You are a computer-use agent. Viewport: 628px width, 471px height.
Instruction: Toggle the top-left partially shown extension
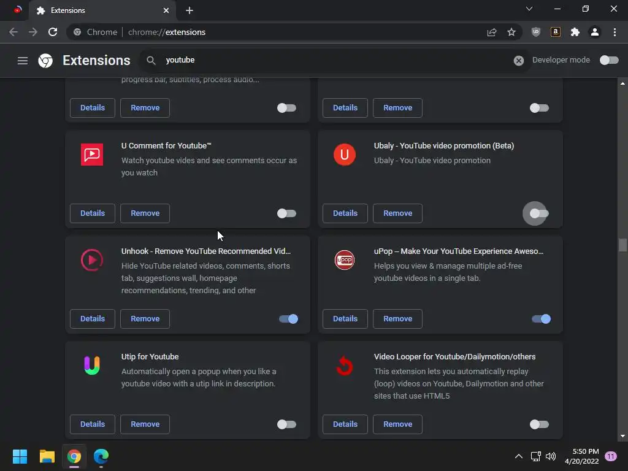click(x=287, y=108)
